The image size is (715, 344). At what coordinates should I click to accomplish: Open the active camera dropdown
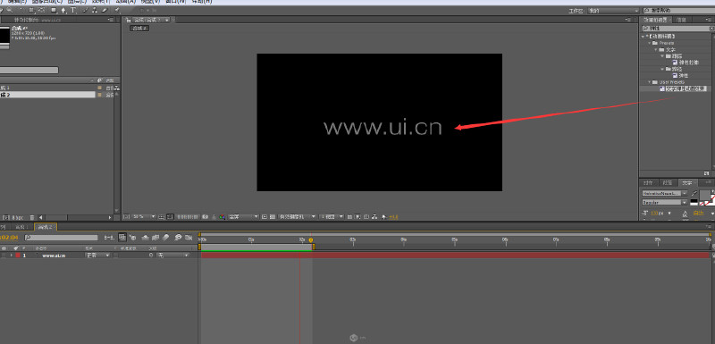pyautogui.click(x=297, y=217)
